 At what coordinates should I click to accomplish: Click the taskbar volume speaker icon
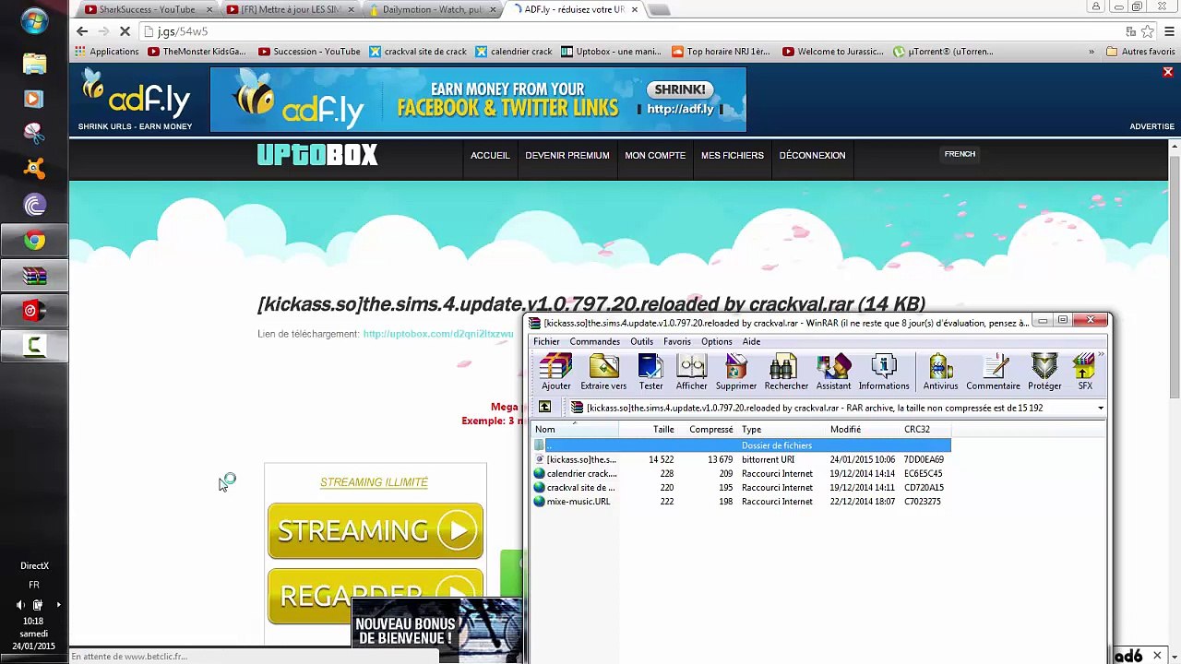pyautogui.click(x=20, y=605)
